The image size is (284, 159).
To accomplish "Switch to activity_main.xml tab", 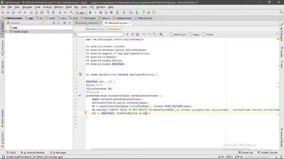I will coord(88,23).
